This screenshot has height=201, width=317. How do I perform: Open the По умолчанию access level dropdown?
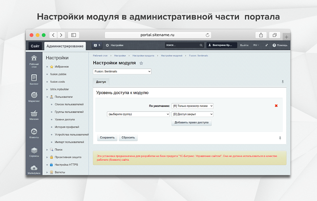pyautogui.click(x=192, y=106)
